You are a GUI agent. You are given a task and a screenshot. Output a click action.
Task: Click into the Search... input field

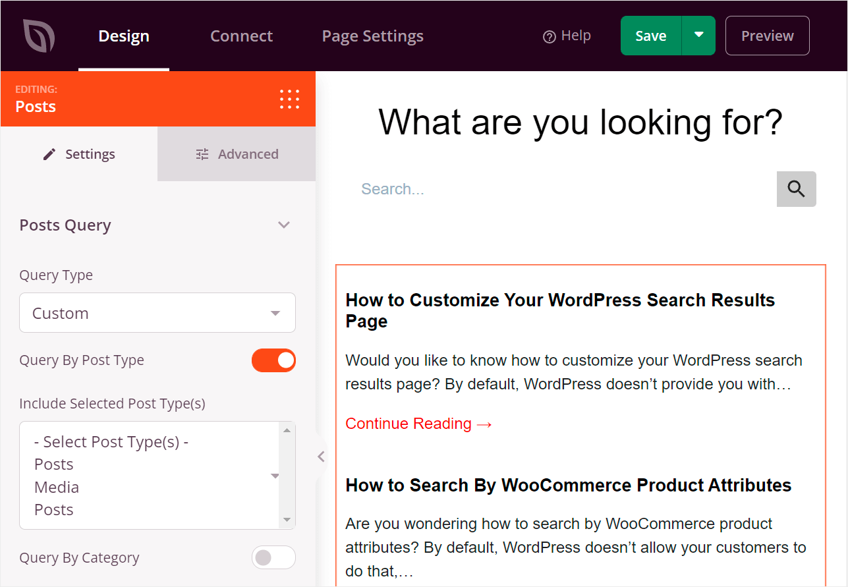click(x=563, y=189)
